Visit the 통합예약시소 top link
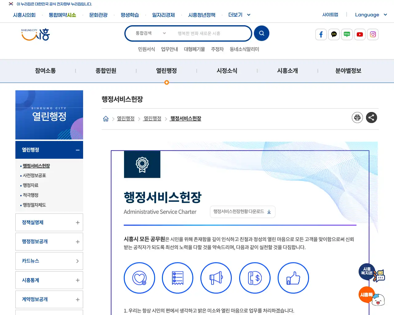The image size is (394, 315). click(62, 15)
